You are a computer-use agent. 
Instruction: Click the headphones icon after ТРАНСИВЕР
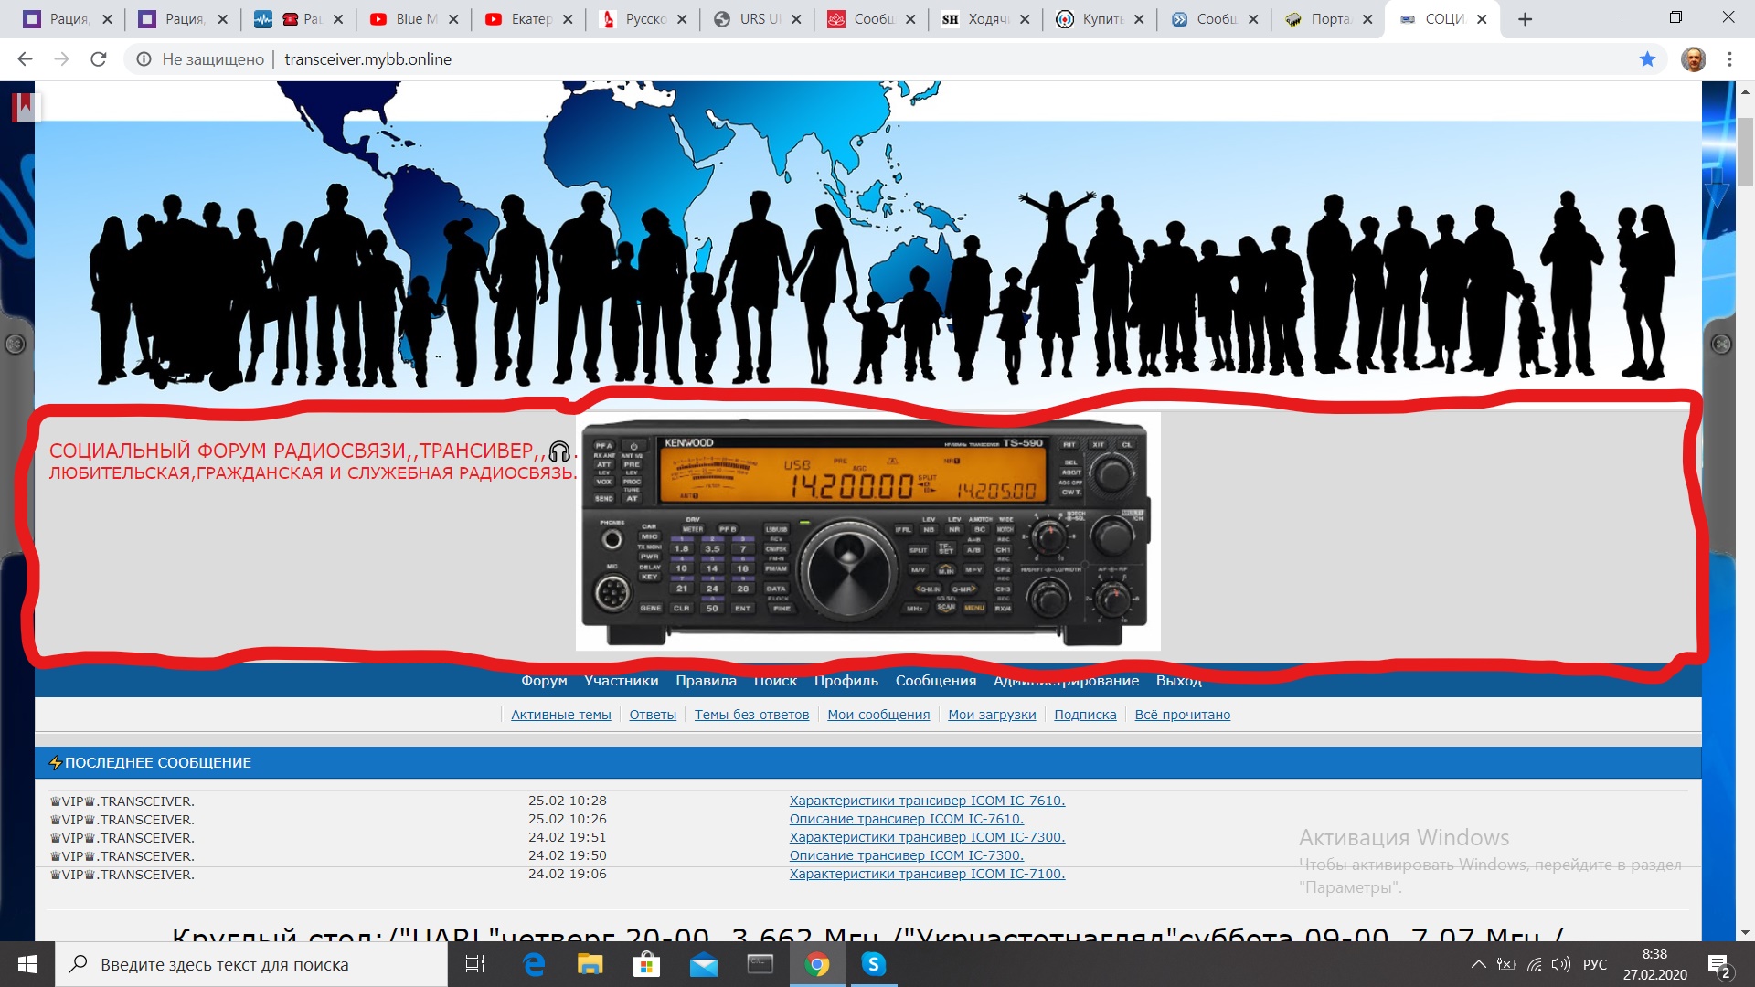(x=559, y=451)
